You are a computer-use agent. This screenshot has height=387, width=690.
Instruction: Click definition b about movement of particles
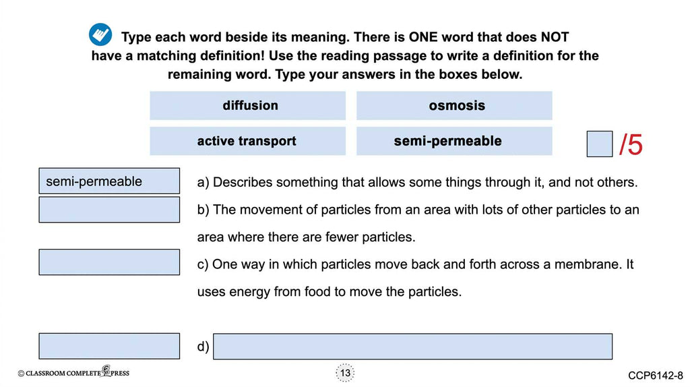coord(417,223)
